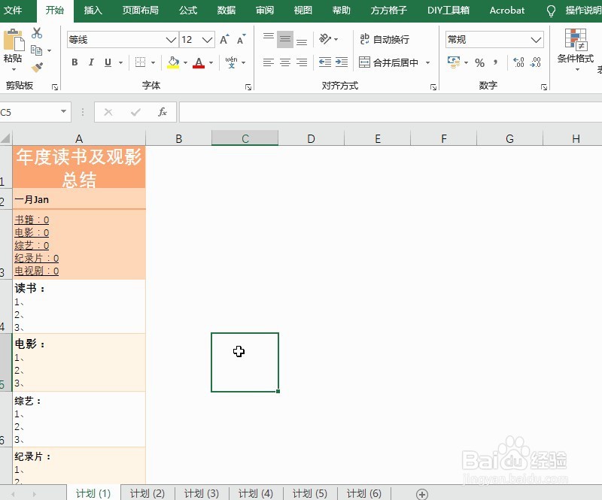Switch to the 插入 ribbon tab
The width and height of the screenshot is (602, 500).
coord(92,11)
